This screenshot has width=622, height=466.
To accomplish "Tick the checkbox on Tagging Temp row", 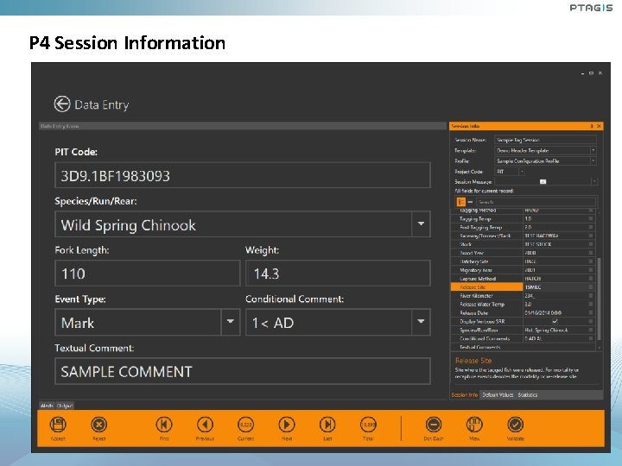I will 591,218.
